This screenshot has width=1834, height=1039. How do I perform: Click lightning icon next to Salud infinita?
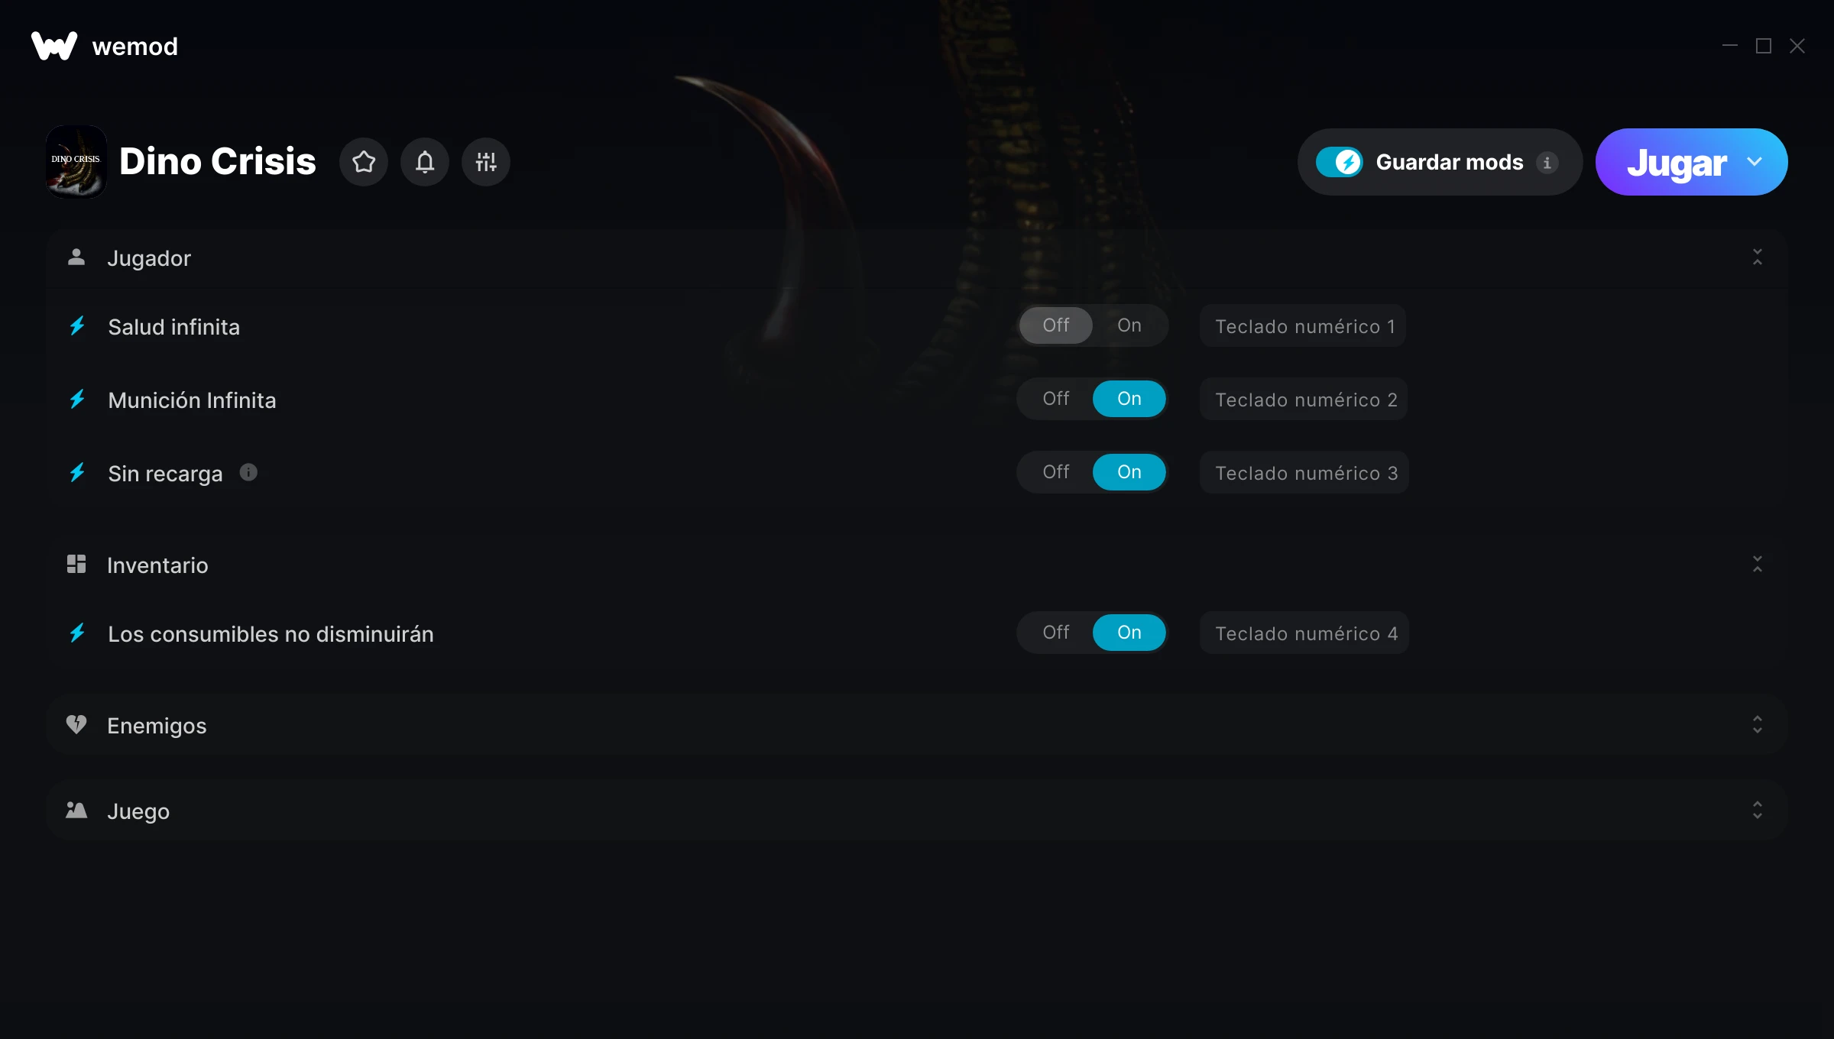77,326
